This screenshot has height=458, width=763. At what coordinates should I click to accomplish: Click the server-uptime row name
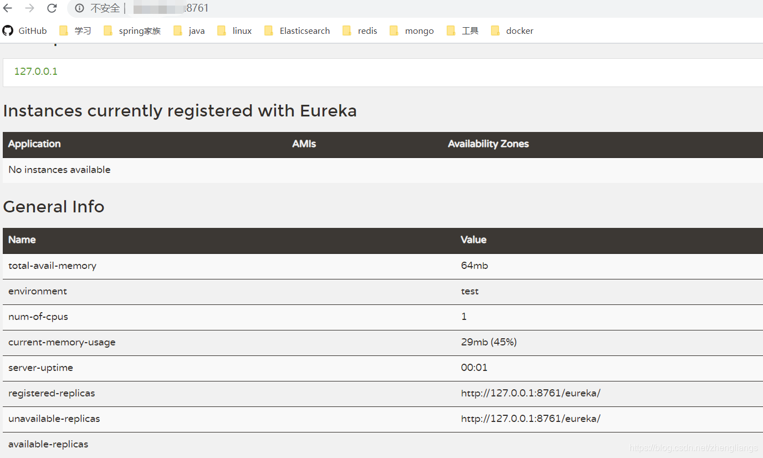pos(40,368)
